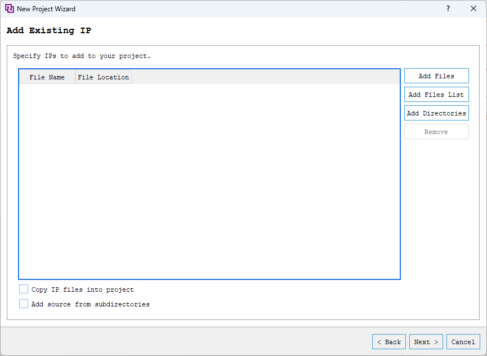This screenshot has width=487, height=356.
Task: Click the Add Existing IP heading
Action: (x=49, y=30)
